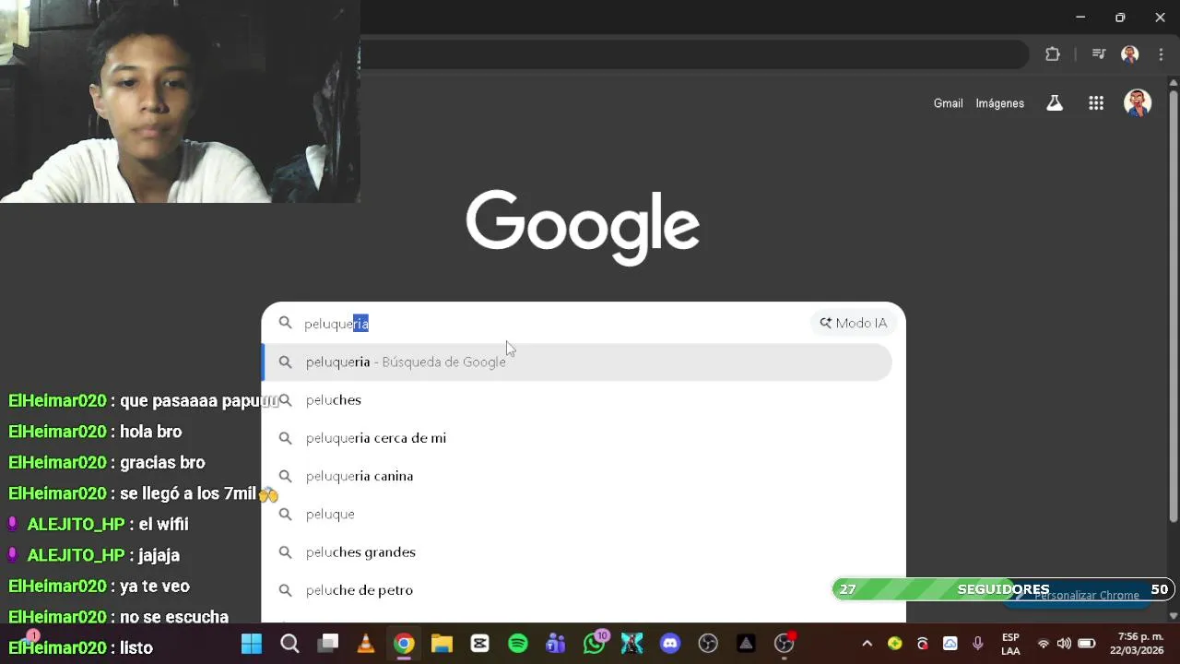Open Spotify from taskbar
The height and width of the screenshot is (664, 1180).
[518, 644]
